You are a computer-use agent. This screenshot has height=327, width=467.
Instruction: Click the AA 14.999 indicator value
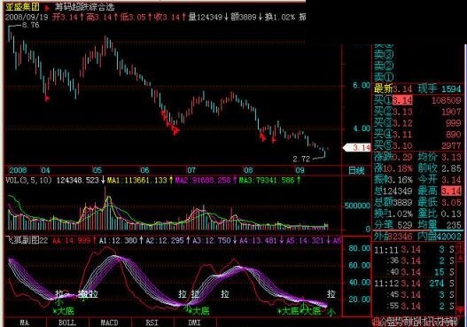[73, 240]
